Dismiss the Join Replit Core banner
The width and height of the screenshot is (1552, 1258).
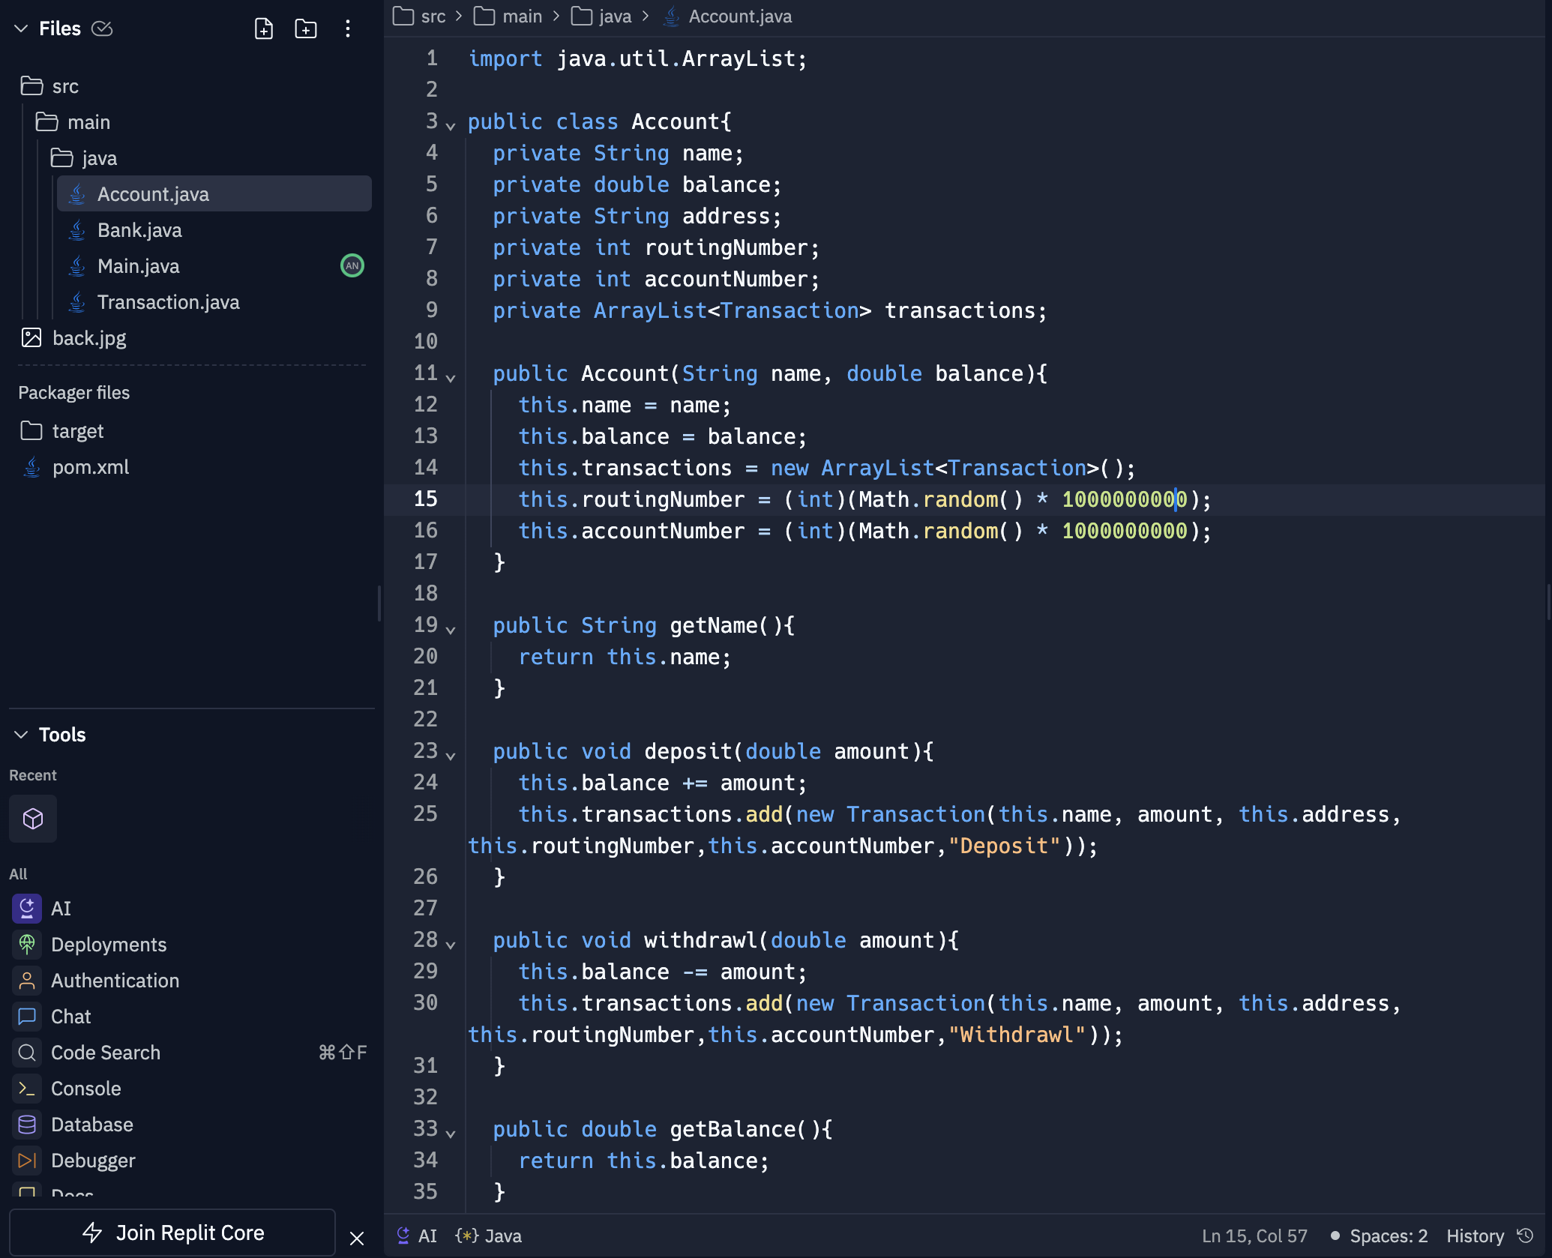pyautogui.click(x=357, y=1239)
